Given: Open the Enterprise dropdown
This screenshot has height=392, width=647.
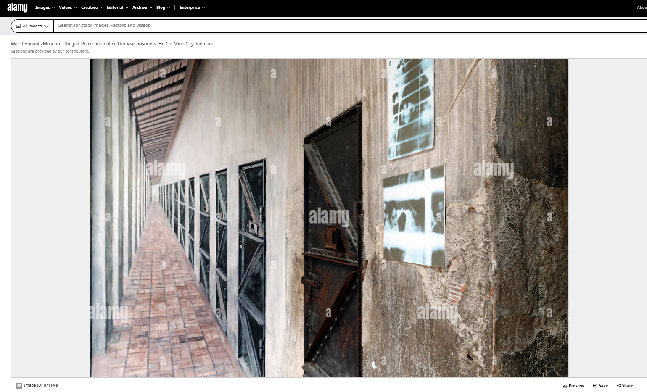Looking at the screenshot, I should (x=192, y=8).
